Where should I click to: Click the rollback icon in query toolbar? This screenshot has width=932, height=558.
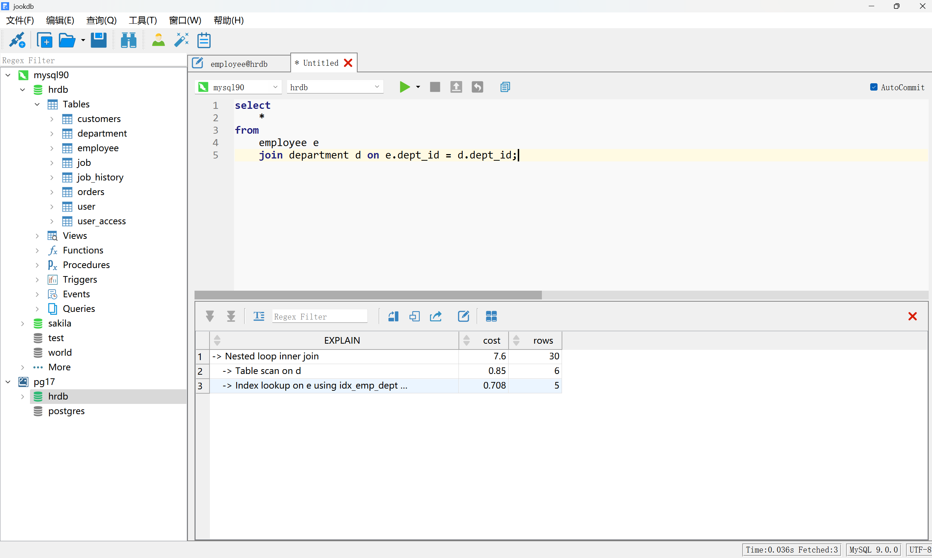pos(477,87)
